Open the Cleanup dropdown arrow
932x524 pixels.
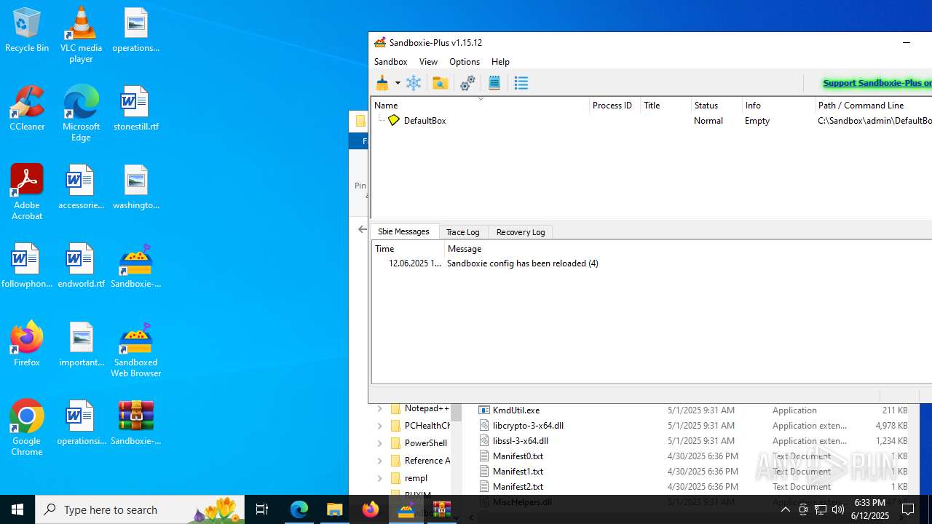398,83
